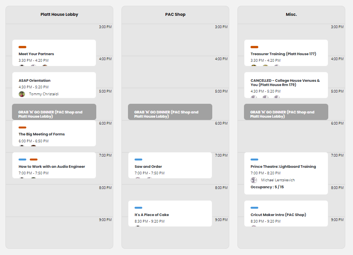This screenshot has height=255, width=353.
Task: Open the Meet Your Partners session
Action: (54, 53)
